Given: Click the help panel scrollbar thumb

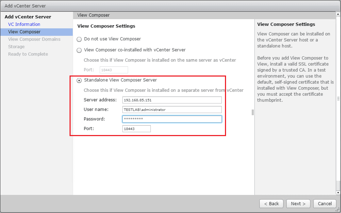Looking at the screenshot, I should tap(338, 99).
